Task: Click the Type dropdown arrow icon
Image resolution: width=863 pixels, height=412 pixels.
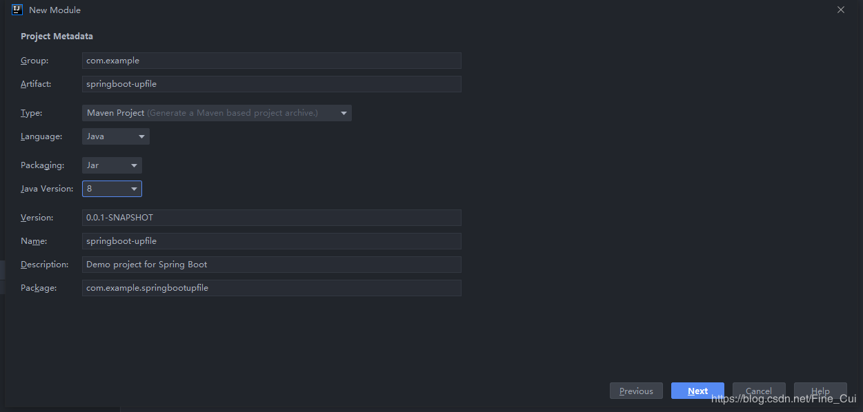Action: pyautogui.click(x=344, y=113)
